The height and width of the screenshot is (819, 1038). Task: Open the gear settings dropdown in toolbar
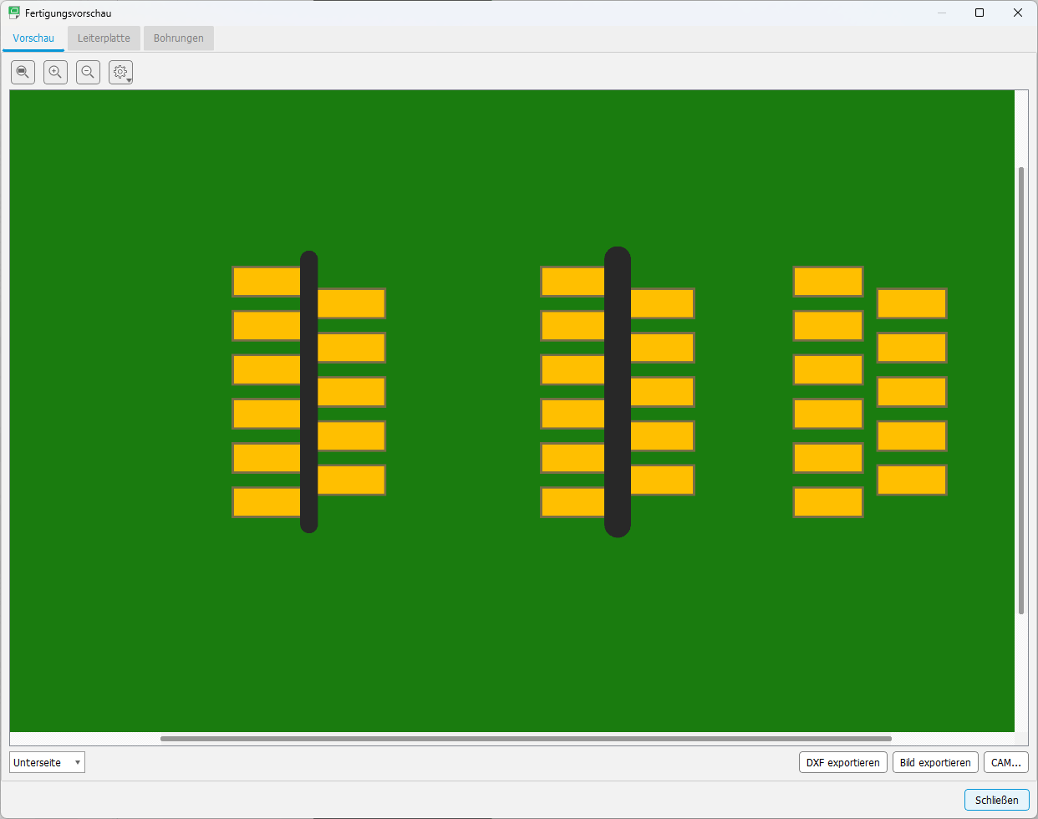pyautogui.click(x=120, y=73)
